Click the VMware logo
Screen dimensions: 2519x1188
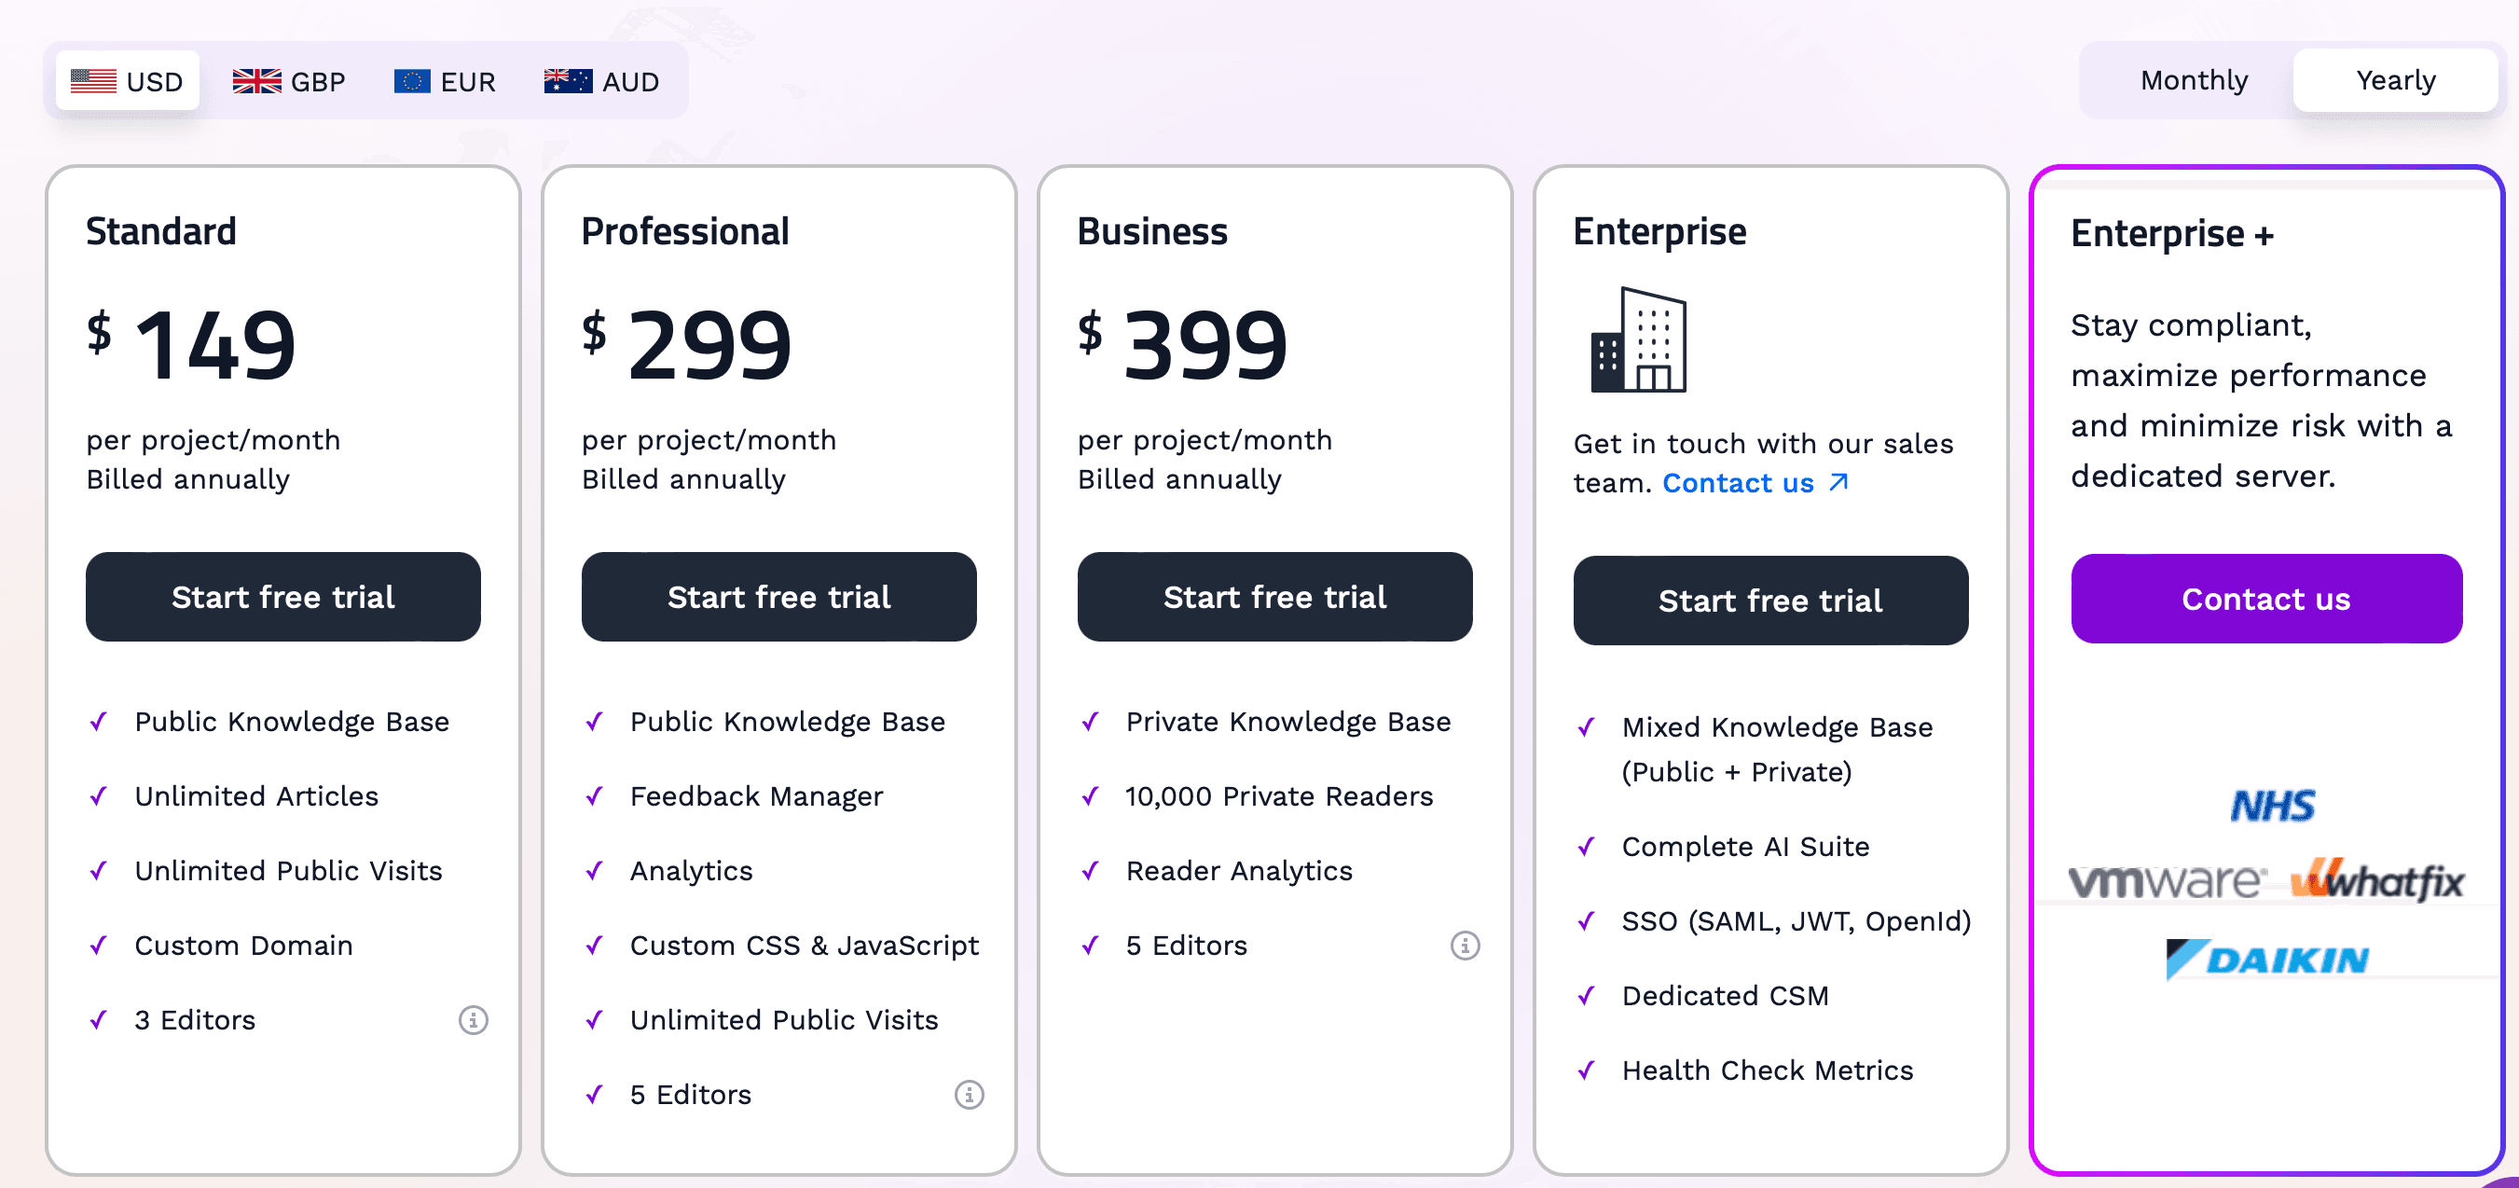(2166, 881)
